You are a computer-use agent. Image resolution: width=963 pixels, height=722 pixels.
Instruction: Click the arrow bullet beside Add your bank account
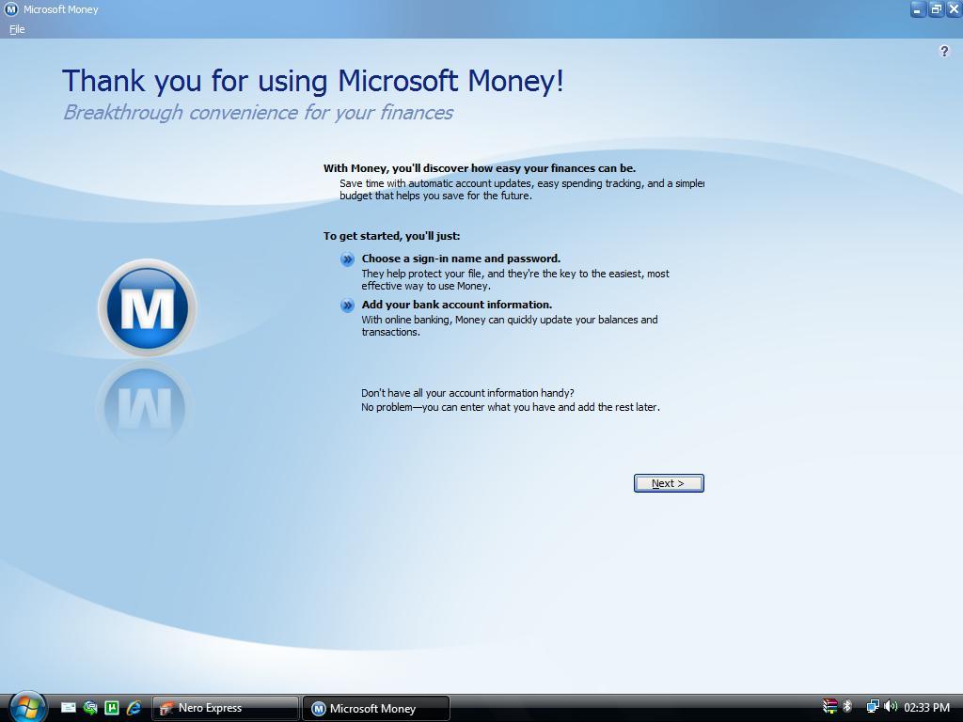(347, 306)
